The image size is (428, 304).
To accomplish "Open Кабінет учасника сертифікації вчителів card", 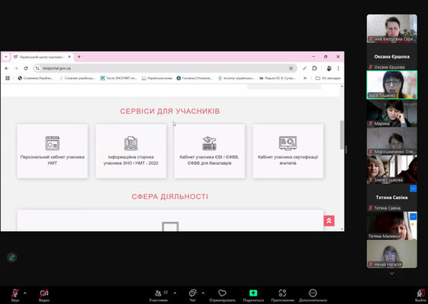I will (288, 151).
